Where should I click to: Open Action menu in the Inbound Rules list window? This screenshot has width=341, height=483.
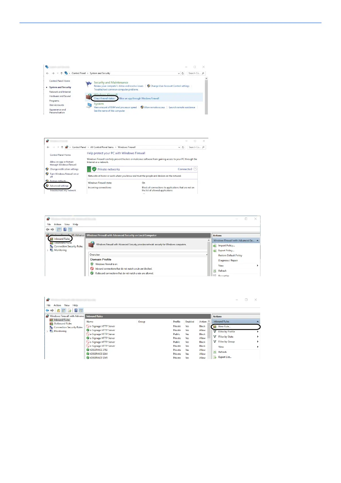(x=57, y=305)
